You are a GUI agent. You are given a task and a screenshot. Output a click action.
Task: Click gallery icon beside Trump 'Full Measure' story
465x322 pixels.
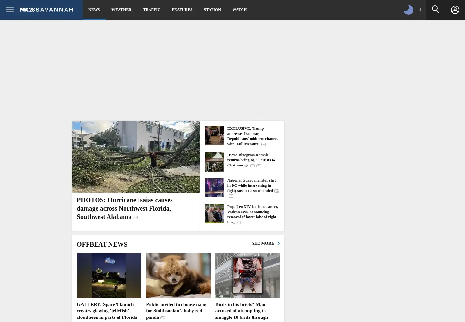coord(263,144)
